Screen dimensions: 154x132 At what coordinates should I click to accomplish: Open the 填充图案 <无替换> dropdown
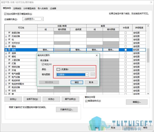tap(73, 75)
